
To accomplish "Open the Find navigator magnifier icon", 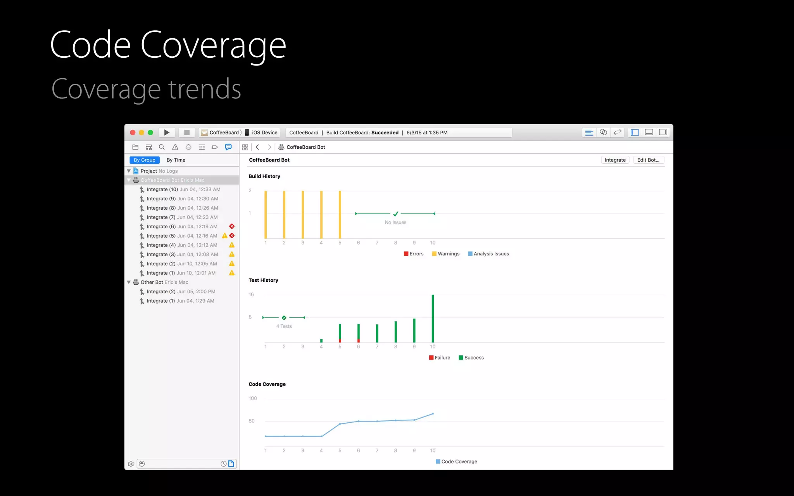I will tap(162, 147).
